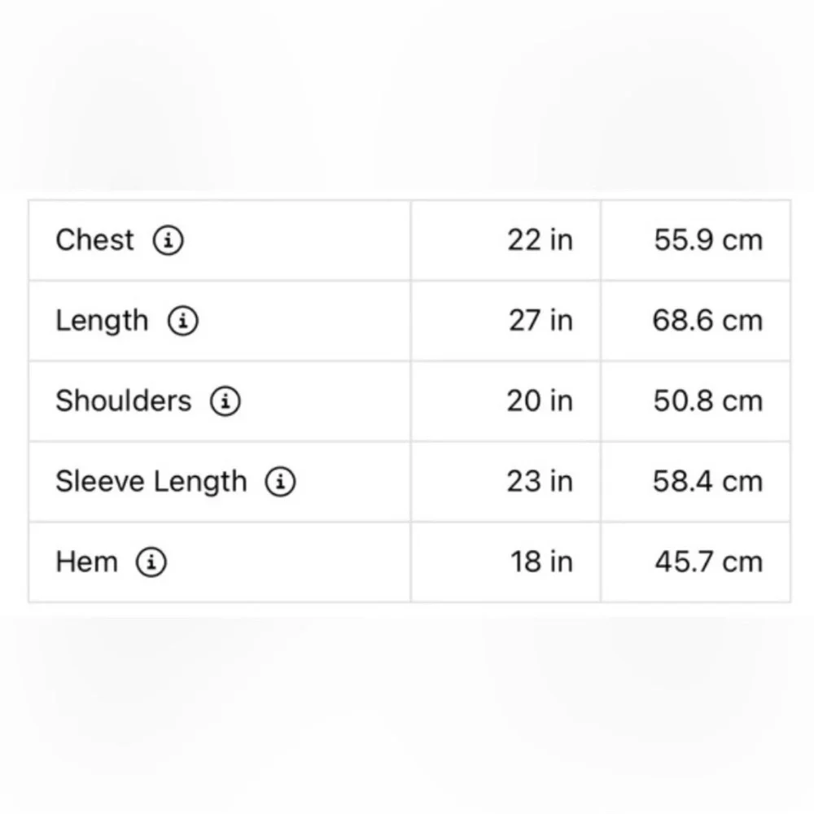Click the Shoulders label text
Viewport: 814px width, 814px height.
(123, 401)
